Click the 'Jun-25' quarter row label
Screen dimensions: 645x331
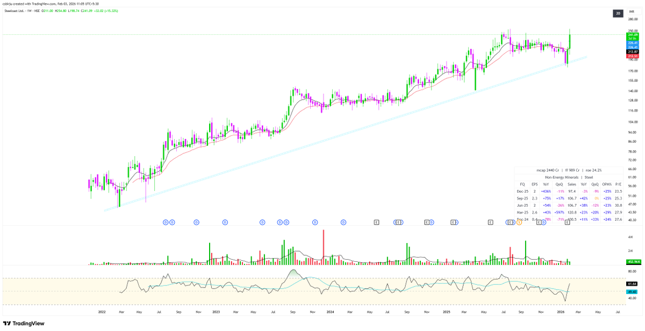pyautogui.click(x=522, y=205)
